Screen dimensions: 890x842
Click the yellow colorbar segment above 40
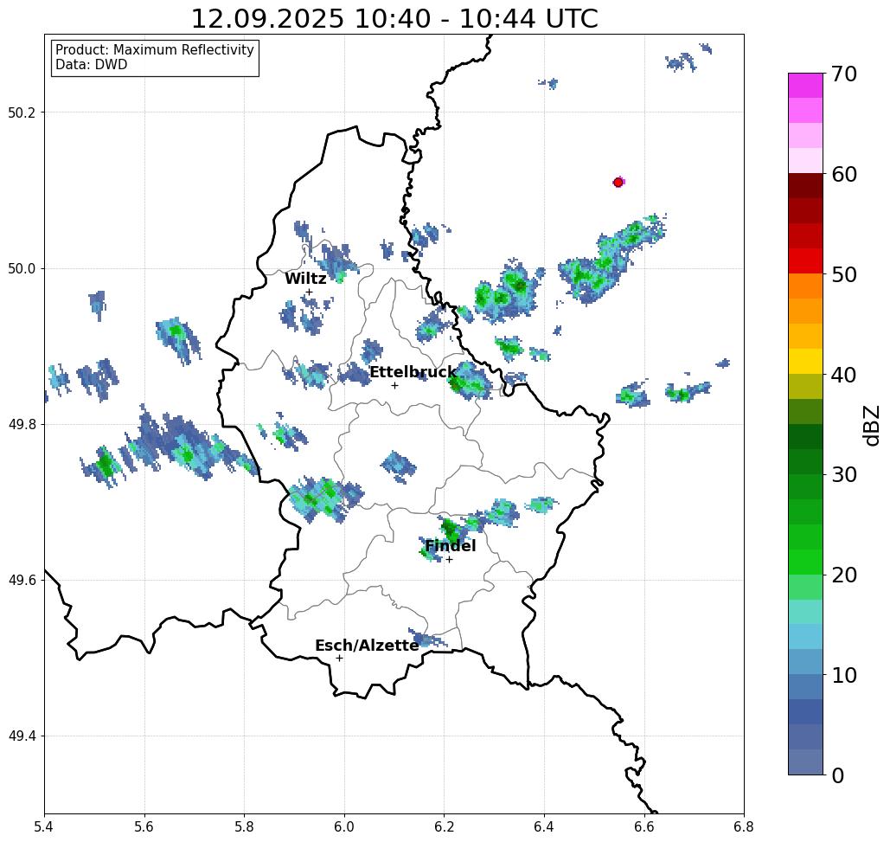pos(805,361)
